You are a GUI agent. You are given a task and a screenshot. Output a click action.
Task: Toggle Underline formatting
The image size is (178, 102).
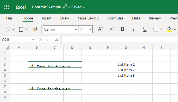pyautogui.click(x=145, y=29)
